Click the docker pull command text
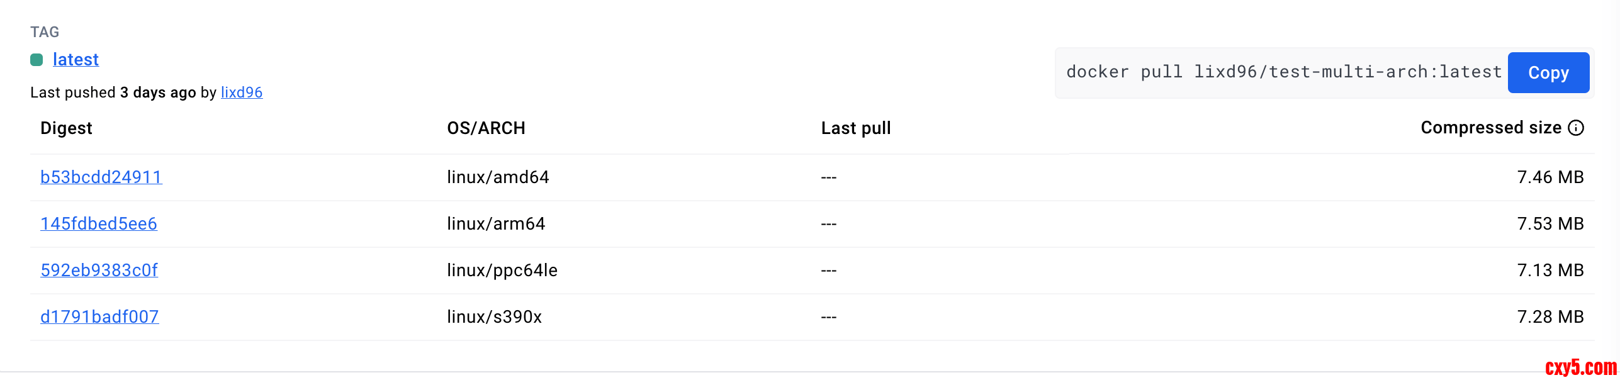Screen dimensions: 1620x380 click(1284, 72)
